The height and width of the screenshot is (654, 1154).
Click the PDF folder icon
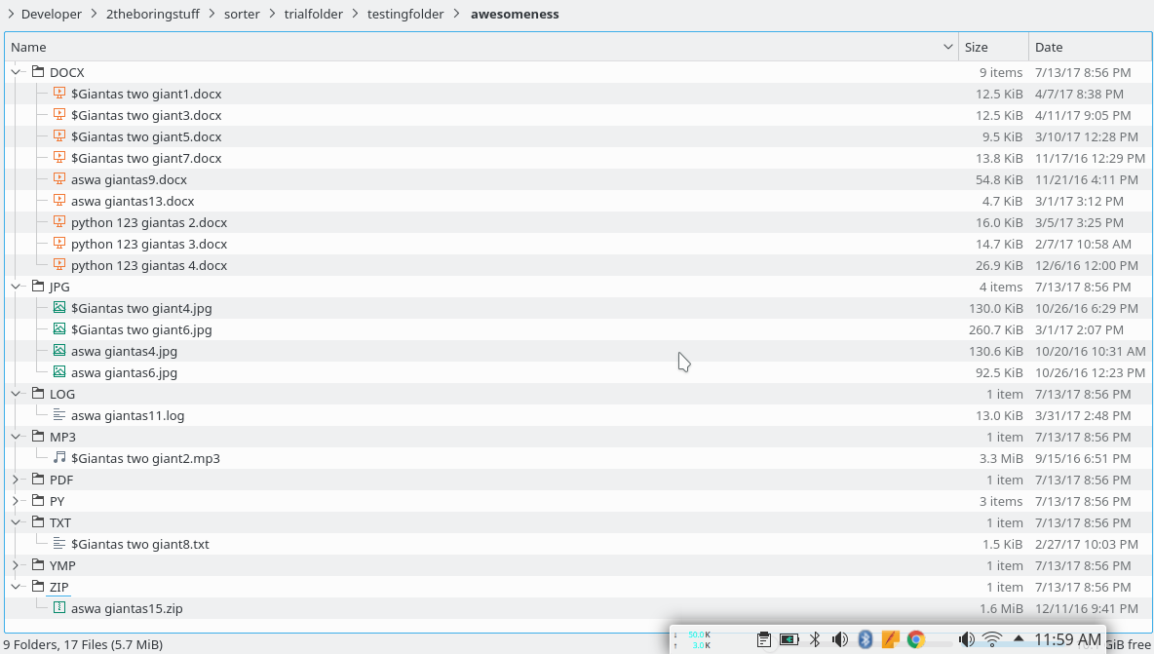tap(38, 479)
